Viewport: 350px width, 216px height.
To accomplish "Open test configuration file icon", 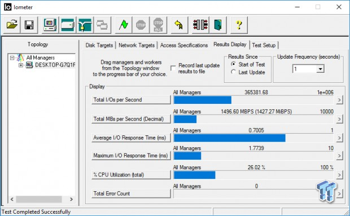I will coord(12,25).
